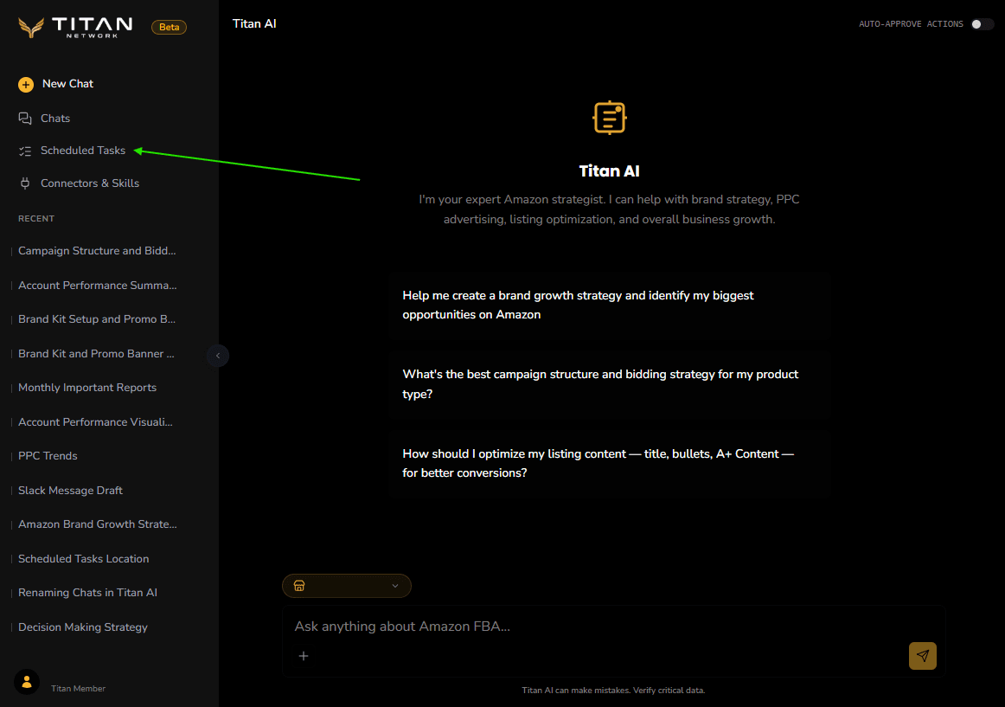
Task: Open the Slack Message Draft chat
Action: point(71,491)
